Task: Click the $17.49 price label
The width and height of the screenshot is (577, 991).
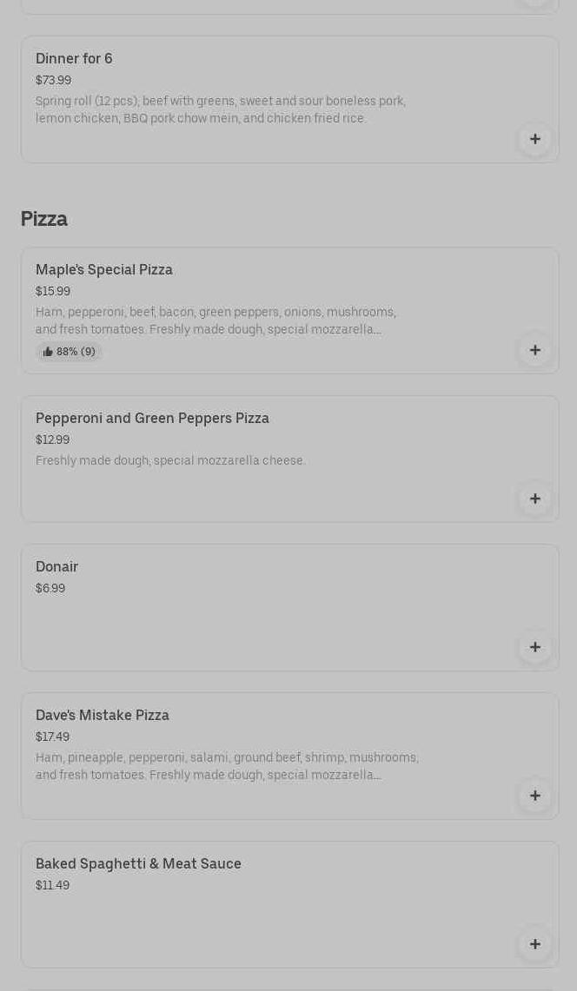Action: [x=52, y=737]
